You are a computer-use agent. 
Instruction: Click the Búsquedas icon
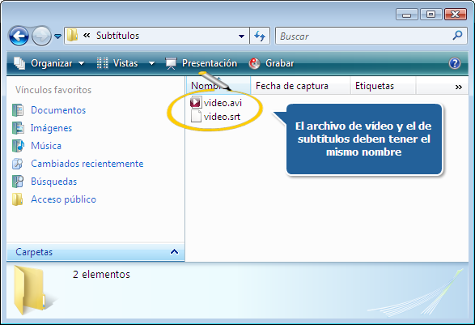click(18, 182)
